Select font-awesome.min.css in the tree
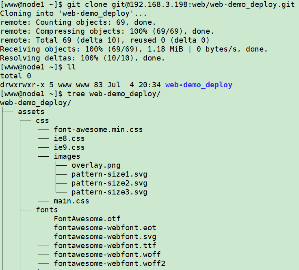 coord(98,130)
